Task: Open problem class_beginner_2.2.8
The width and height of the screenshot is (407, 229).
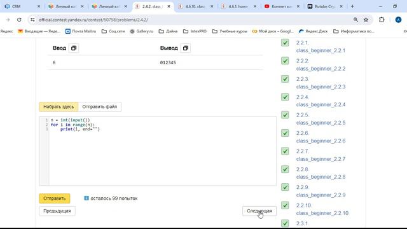Action: point(321,177)
